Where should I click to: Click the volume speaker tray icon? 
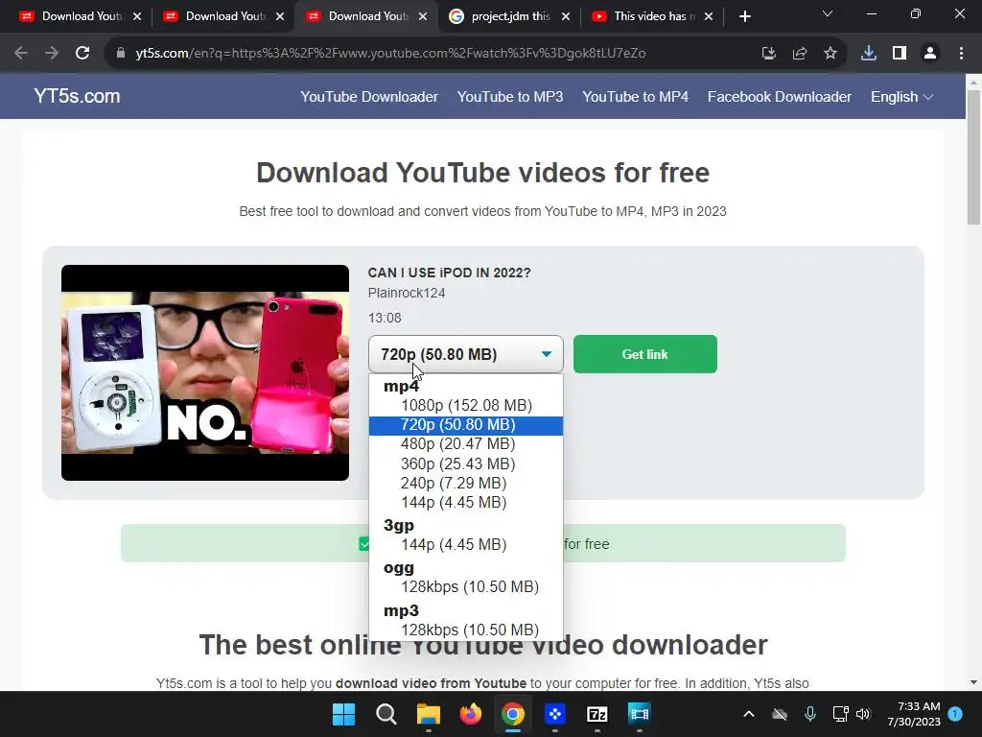[x=863, y=714]
